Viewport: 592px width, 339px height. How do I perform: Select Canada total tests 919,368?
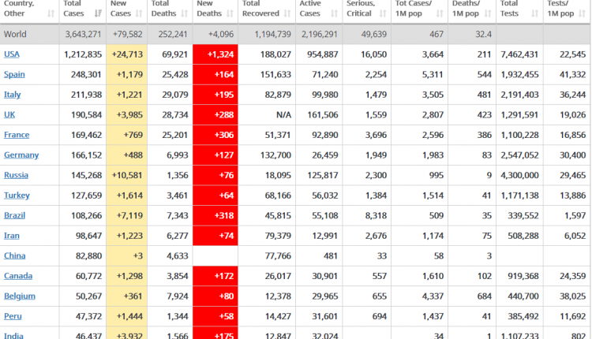coord(523,276)
